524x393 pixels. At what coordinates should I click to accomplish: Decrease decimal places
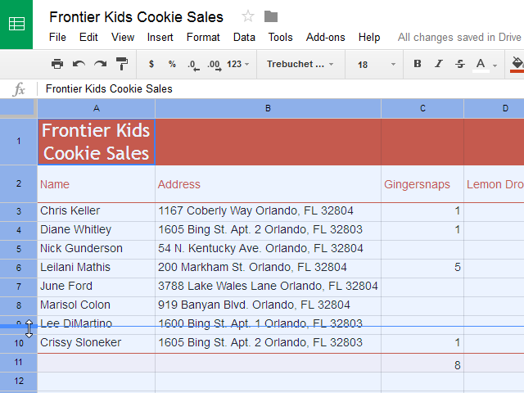tap(192, 64)
